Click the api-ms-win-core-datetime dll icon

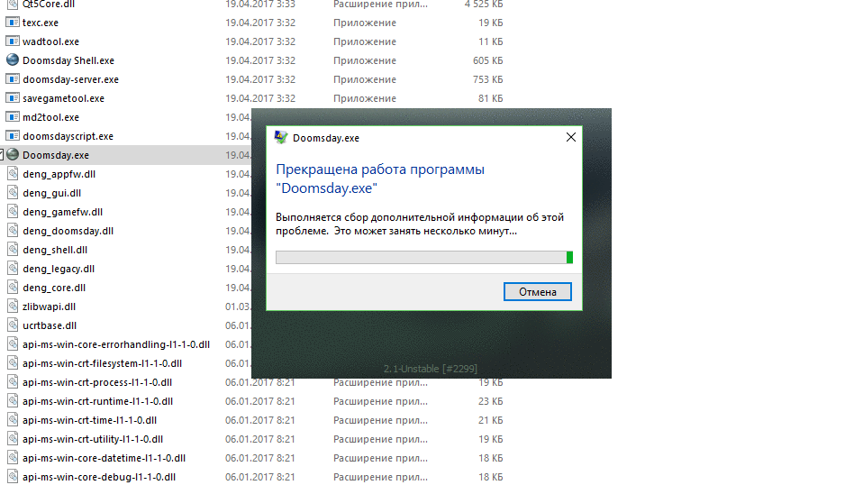pos(13,458)
